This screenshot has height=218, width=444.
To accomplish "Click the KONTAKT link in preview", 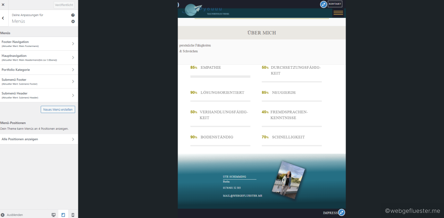I will pos(335,4).
